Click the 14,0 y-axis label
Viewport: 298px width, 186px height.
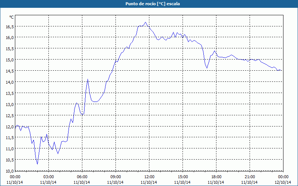(10, 82)
